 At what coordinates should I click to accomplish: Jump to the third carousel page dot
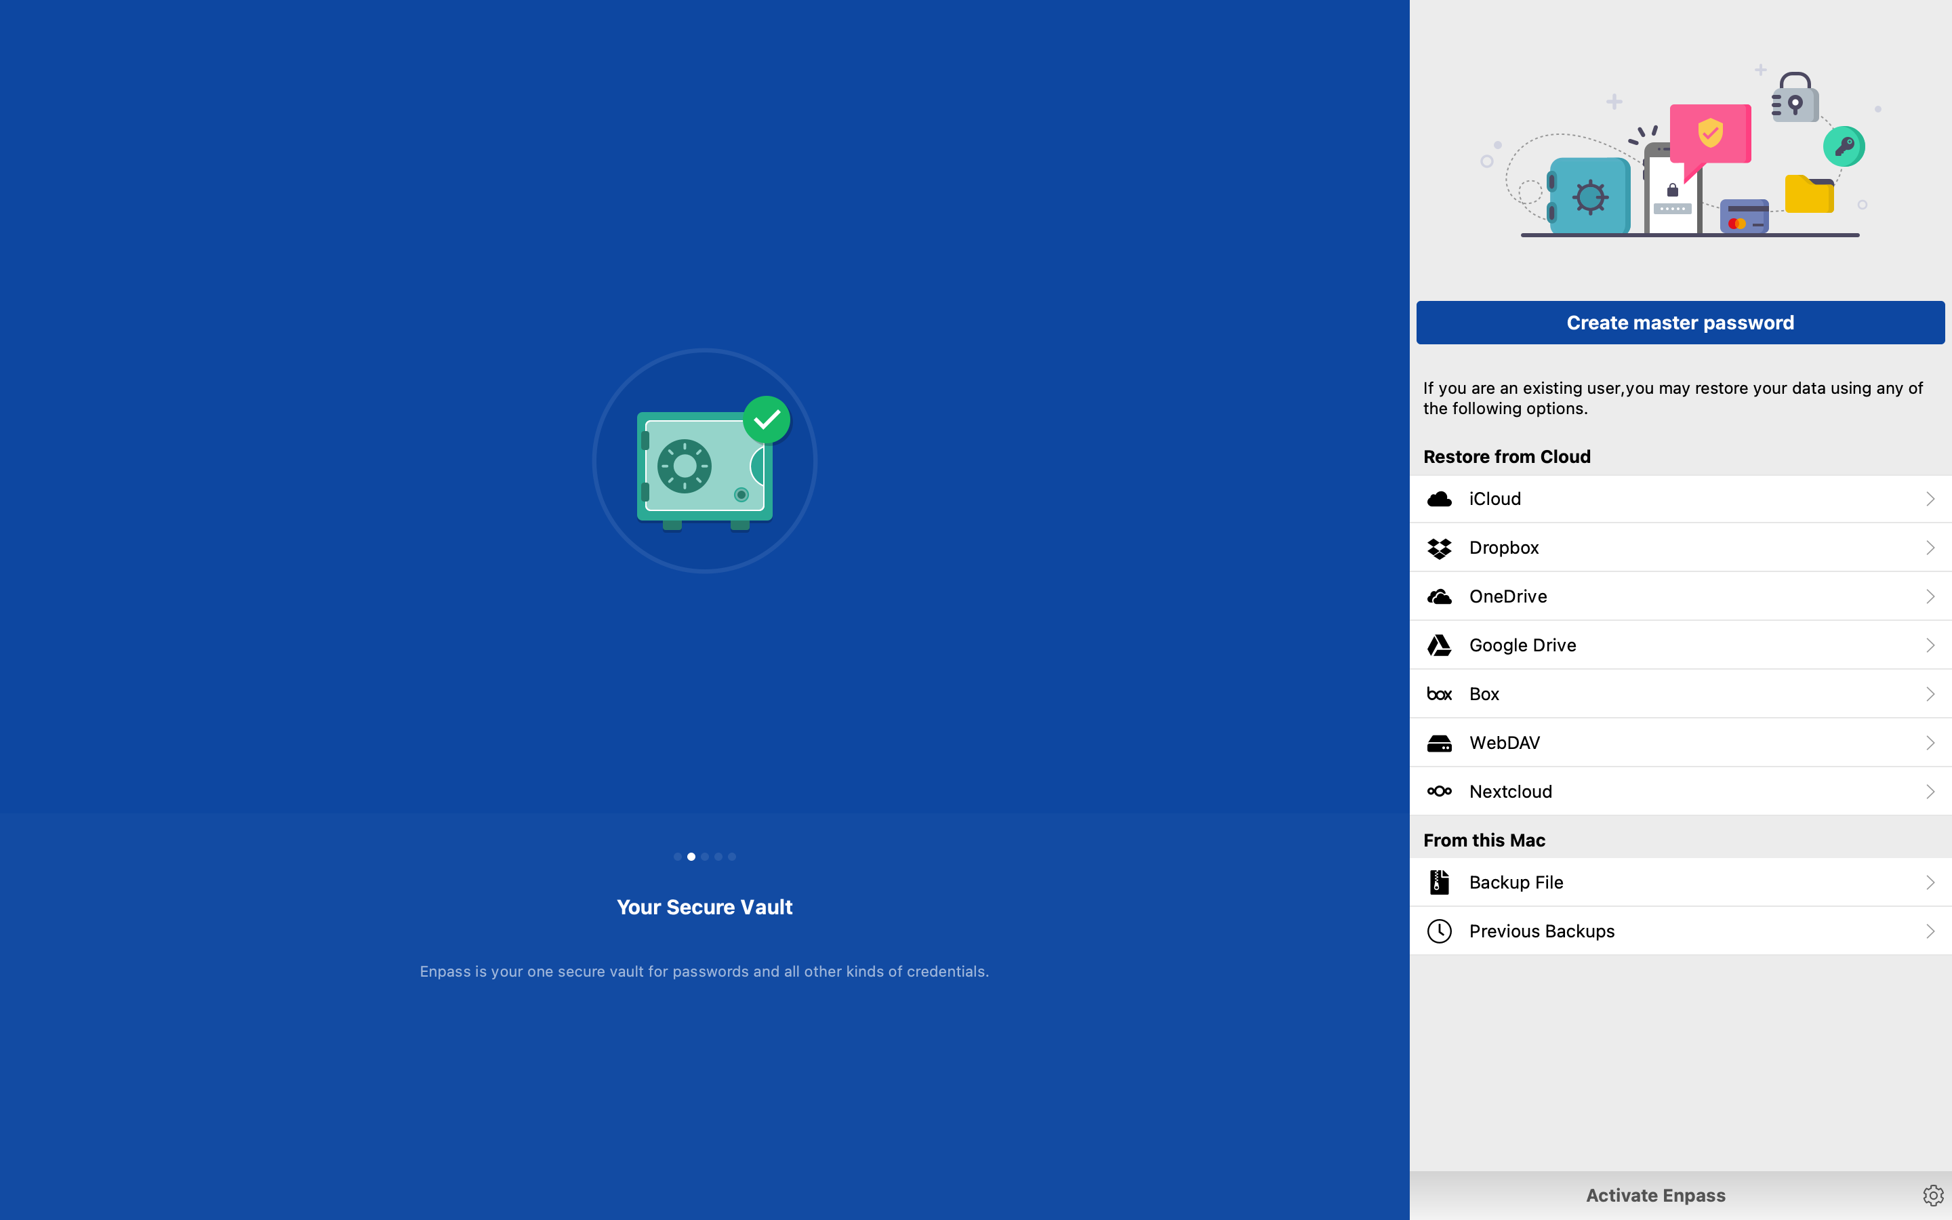[705, 857]
